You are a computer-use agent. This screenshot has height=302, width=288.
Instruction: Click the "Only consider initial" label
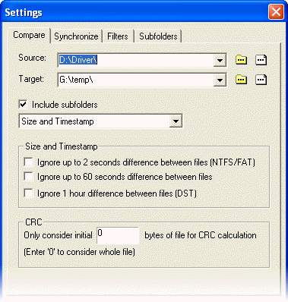click(x=58, y=235)
